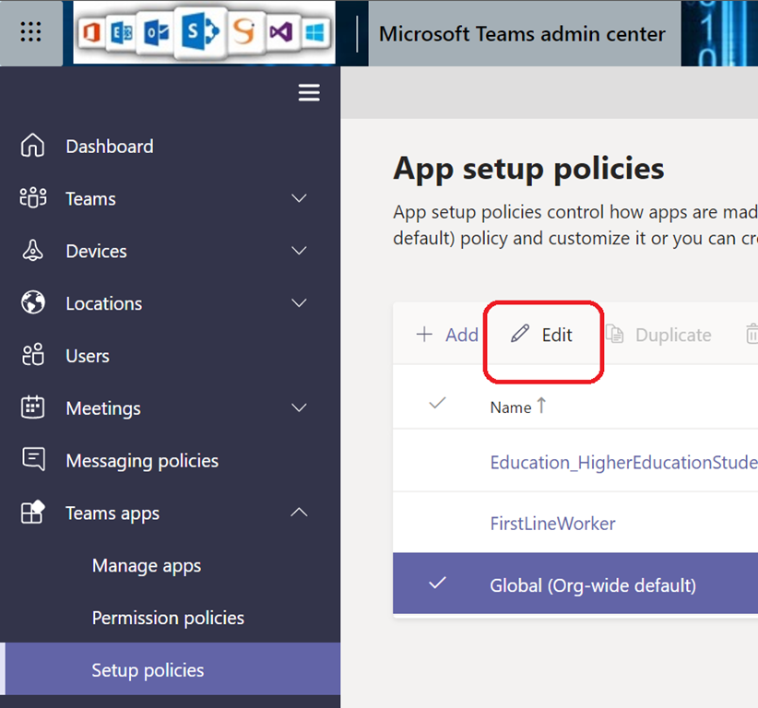The height and width of the screenshot is (708, 758).
Task: Expand the Devices section chevron
Action: 299,251
